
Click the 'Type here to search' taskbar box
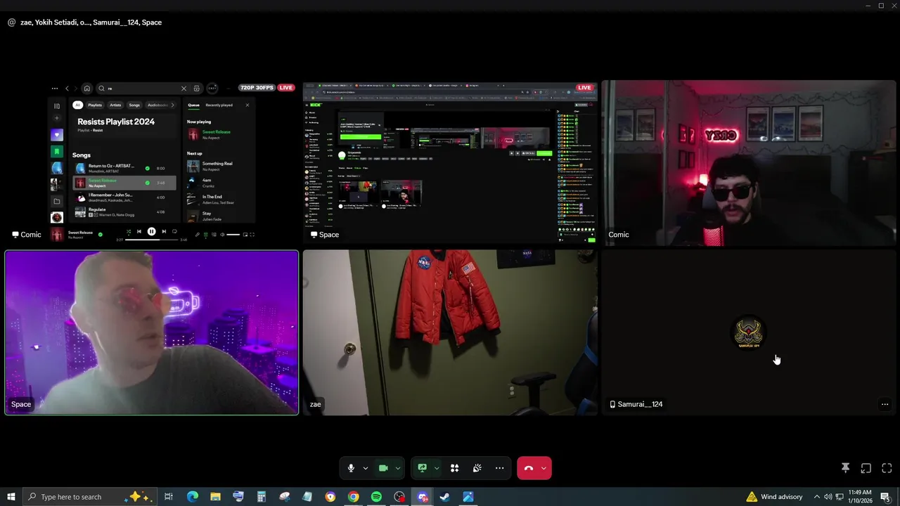point(90,497)
